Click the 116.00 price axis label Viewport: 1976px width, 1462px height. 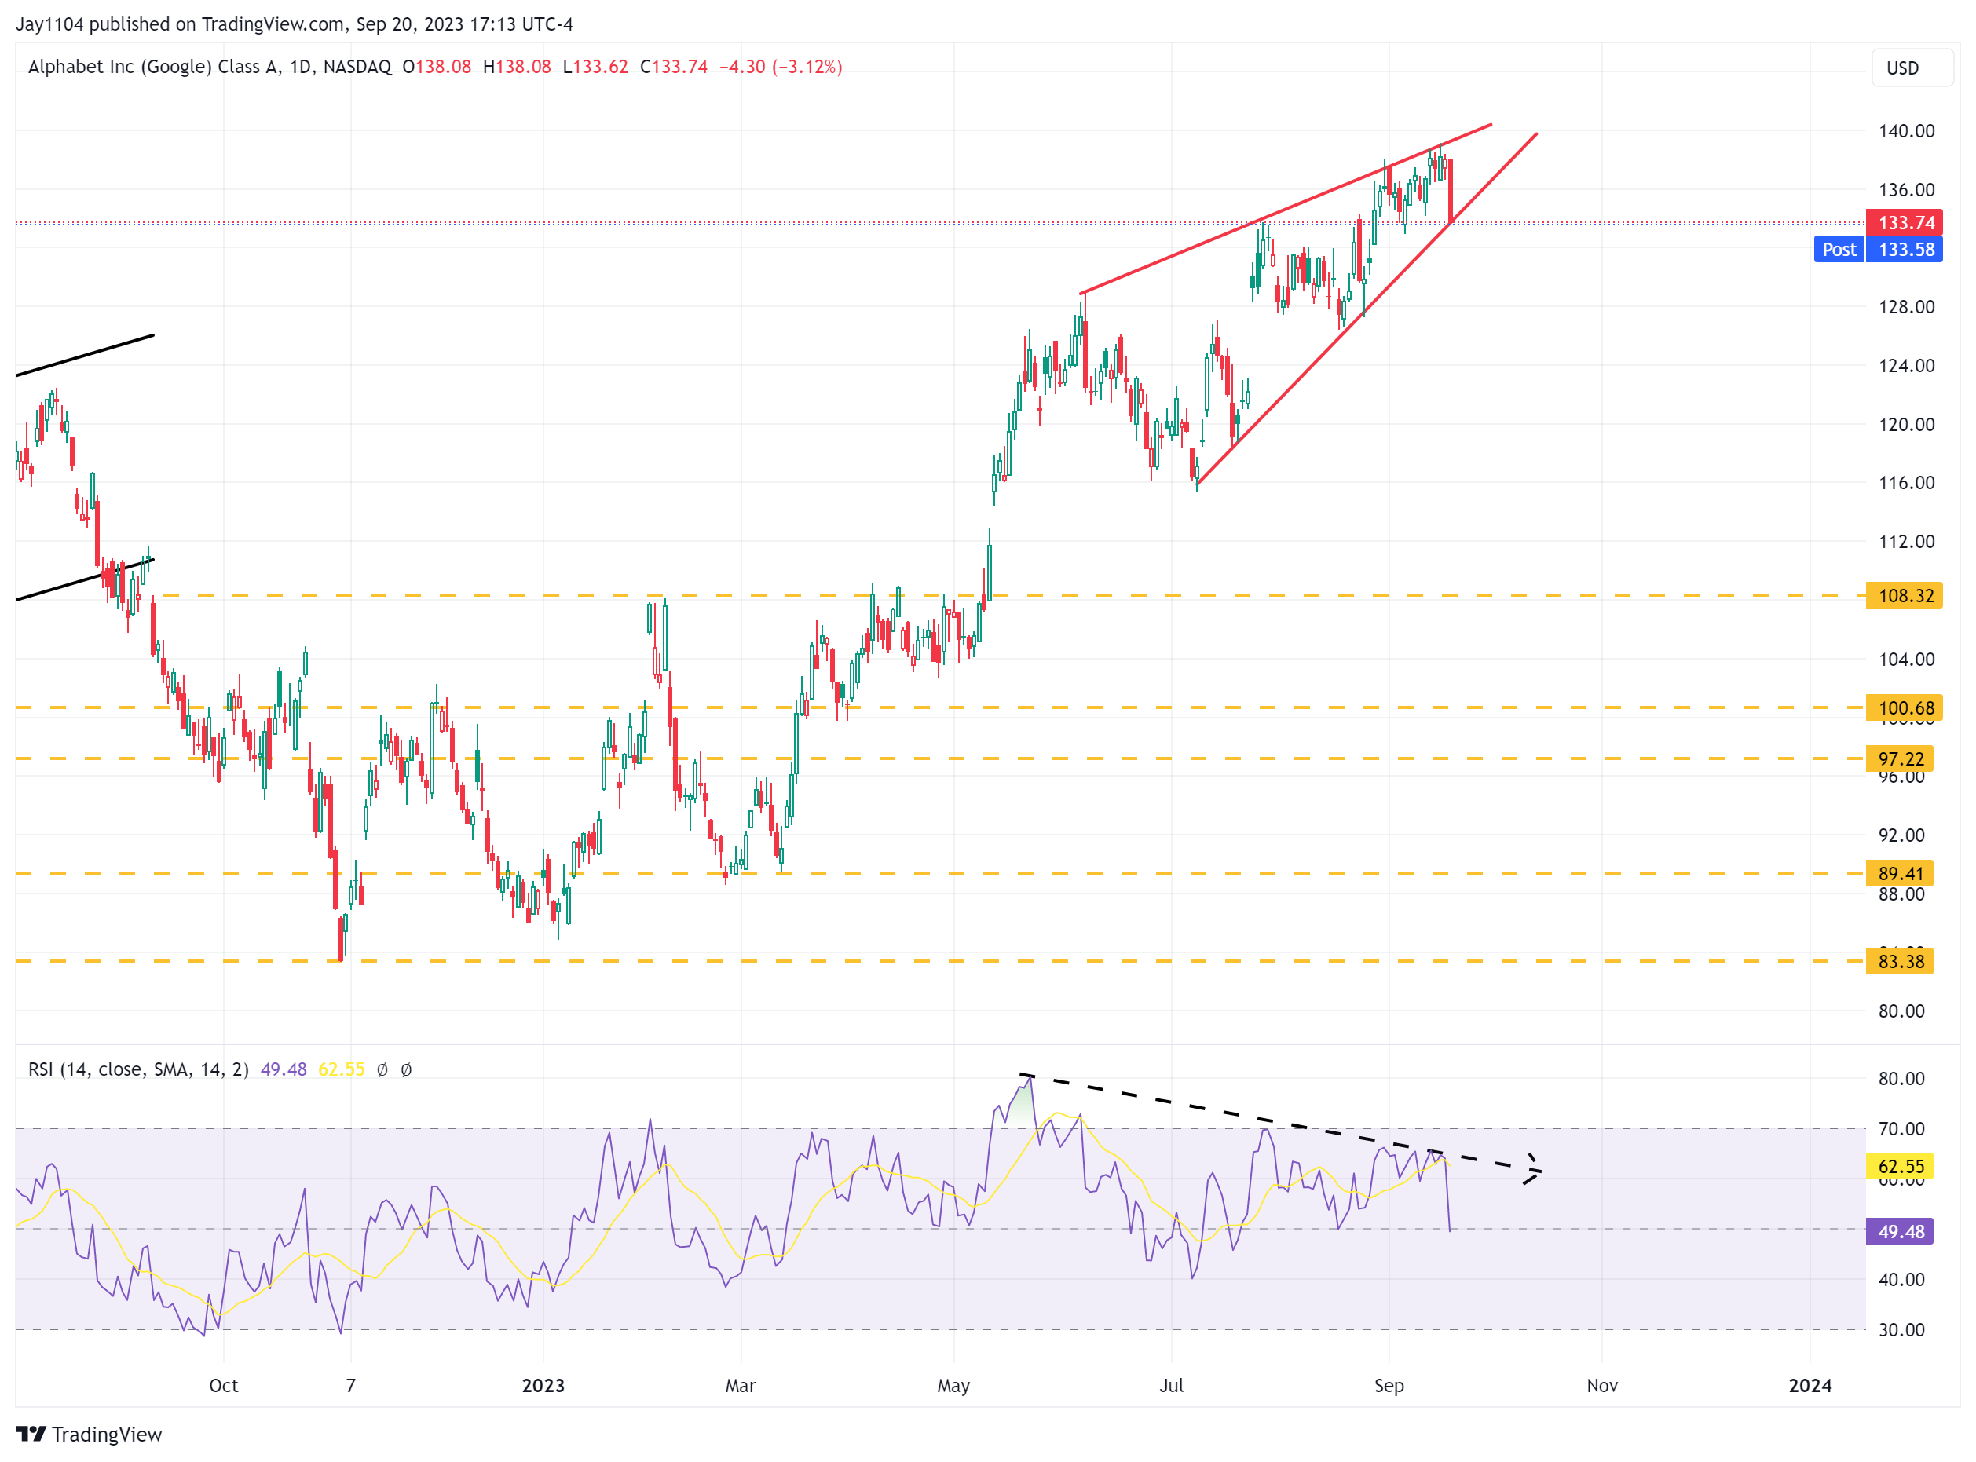pos(1906,482)
